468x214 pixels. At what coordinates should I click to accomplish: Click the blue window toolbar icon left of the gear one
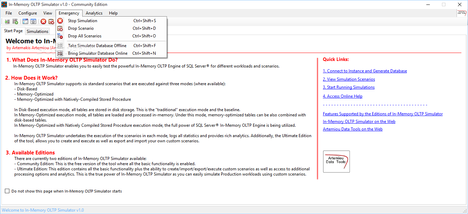coord(25,21)
